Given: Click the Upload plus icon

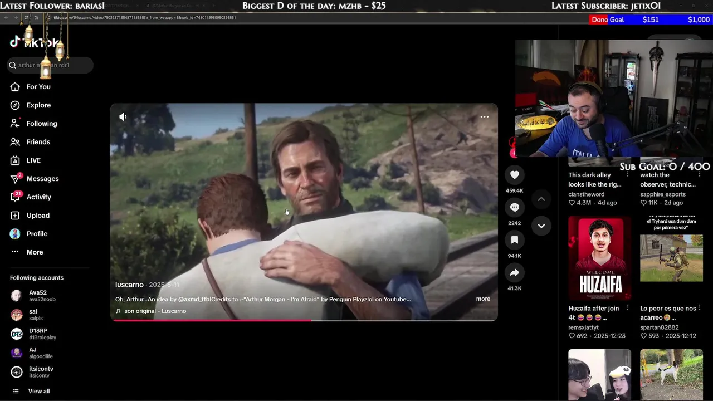Looking at the screenshot, I should pyautogui.click(x=16, y=216).
